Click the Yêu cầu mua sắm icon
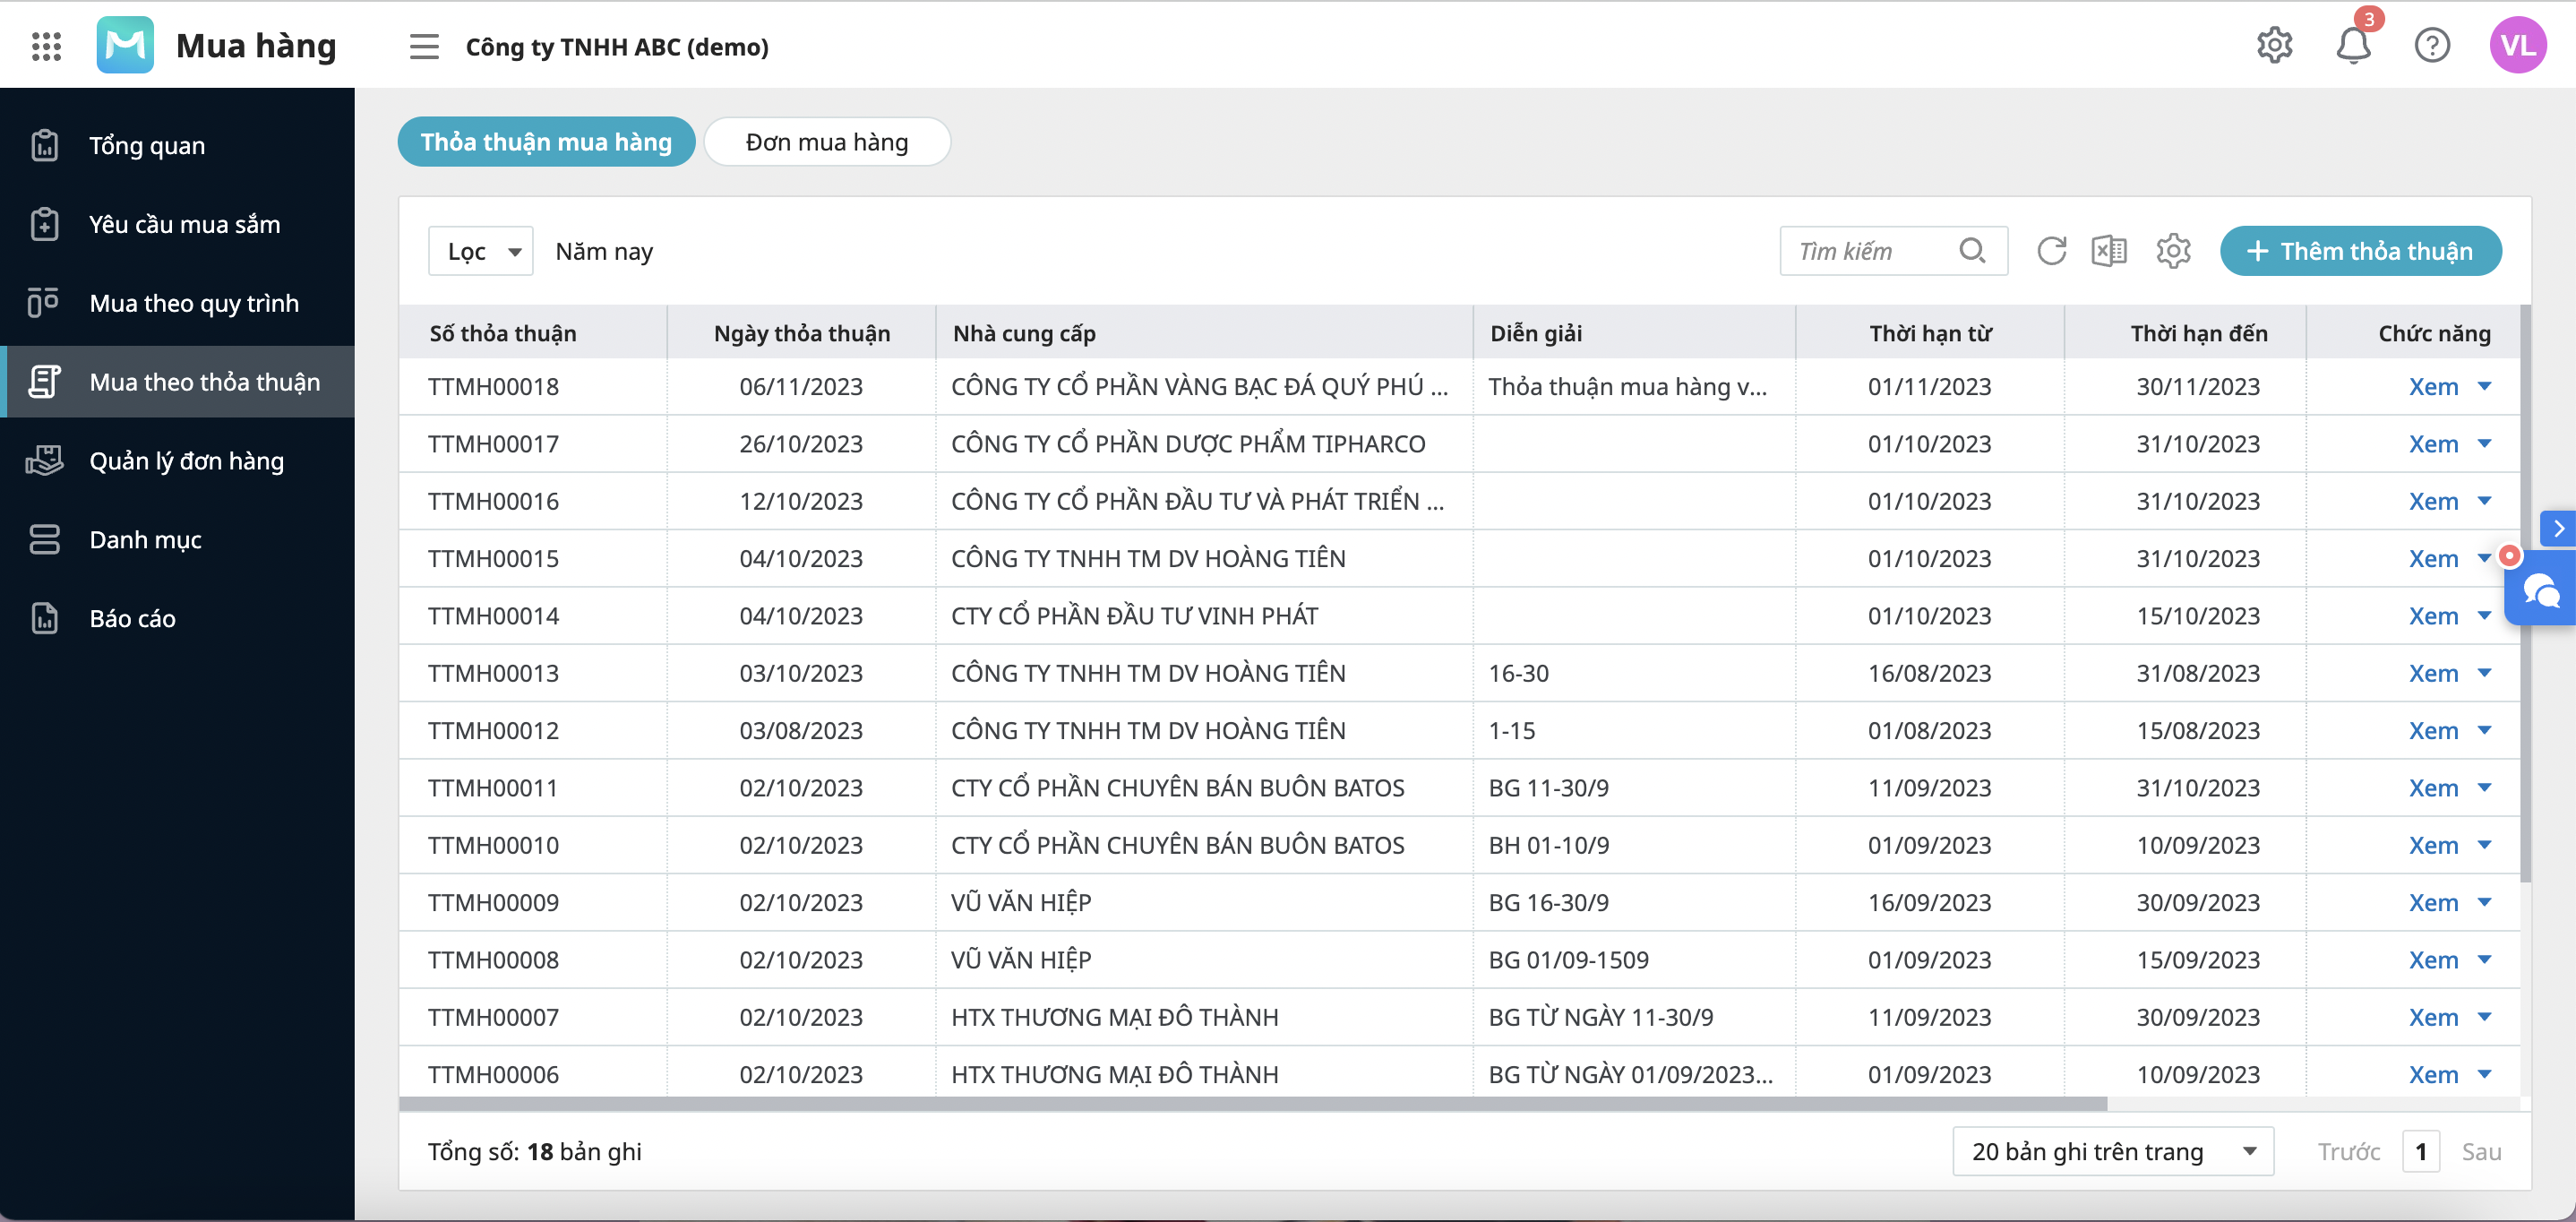Screen dimensions: 2576x1222 click(x=44, y=224)
